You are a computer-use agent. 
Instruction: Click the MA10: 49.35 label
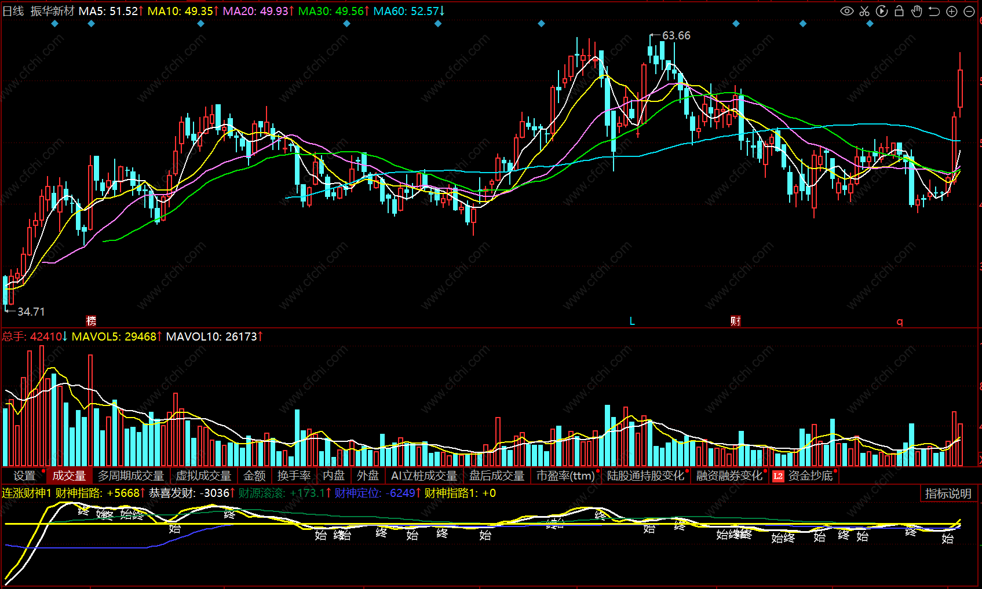[x=183, y=11]
